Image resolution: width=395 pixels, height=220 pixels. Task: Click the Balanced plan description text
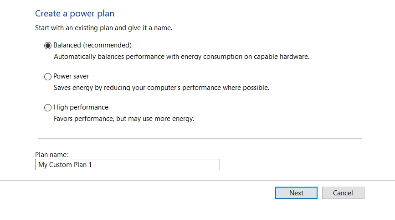[181, 57]
